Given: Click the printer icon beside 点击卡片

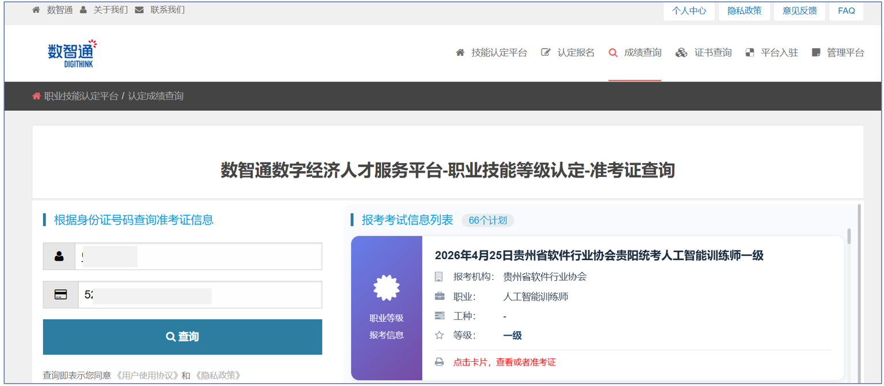Looking at the screenshot, I should [x=440, y=362].
